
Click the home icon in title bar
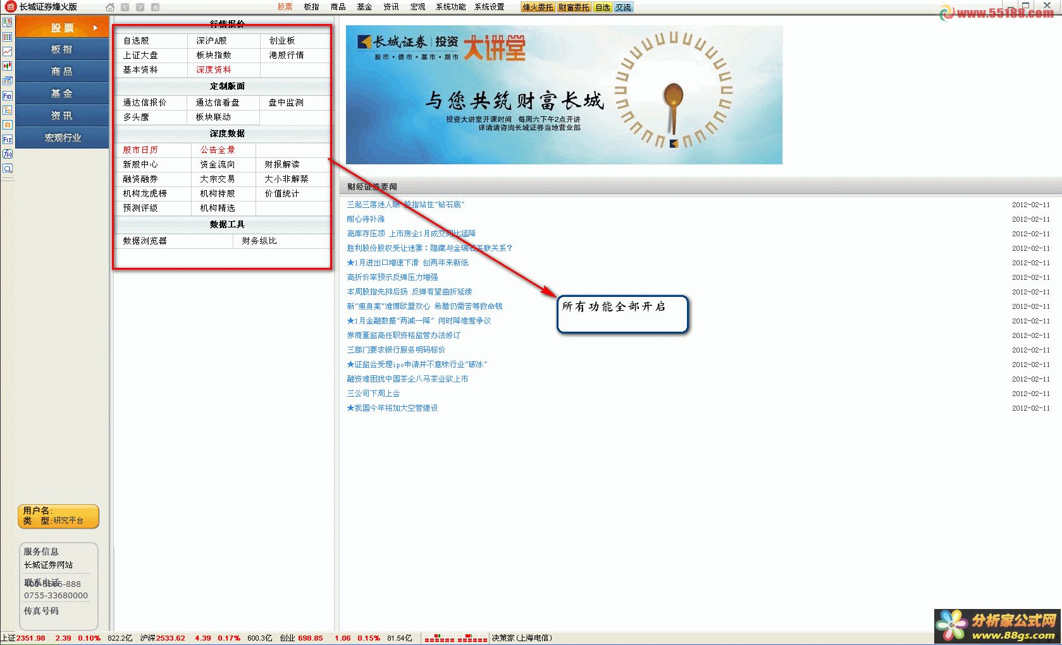coord(110,7)
